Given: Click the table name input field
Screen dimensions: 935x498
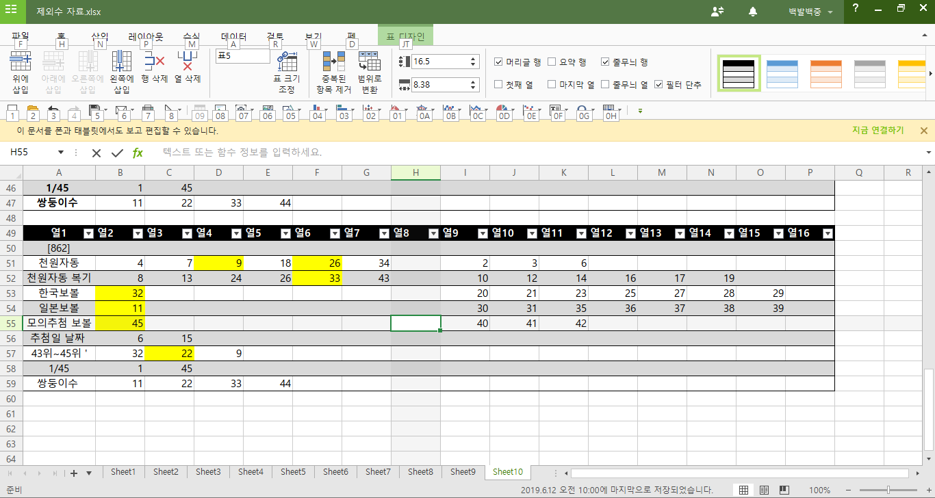Looking at the screenshot, I should point(243,56).
